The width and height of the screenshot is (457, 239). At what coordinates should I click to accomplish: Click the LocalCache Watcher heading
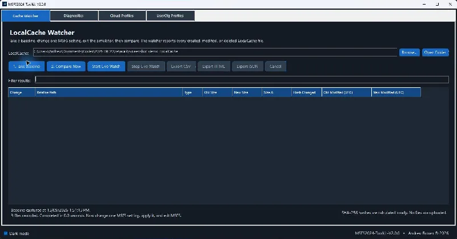[x=42, y=33]
